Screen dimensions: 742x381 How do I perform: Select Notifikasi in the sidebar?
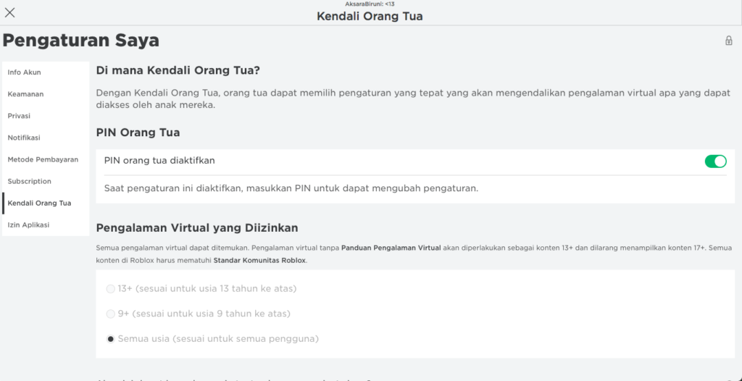[x=24, y=138]
